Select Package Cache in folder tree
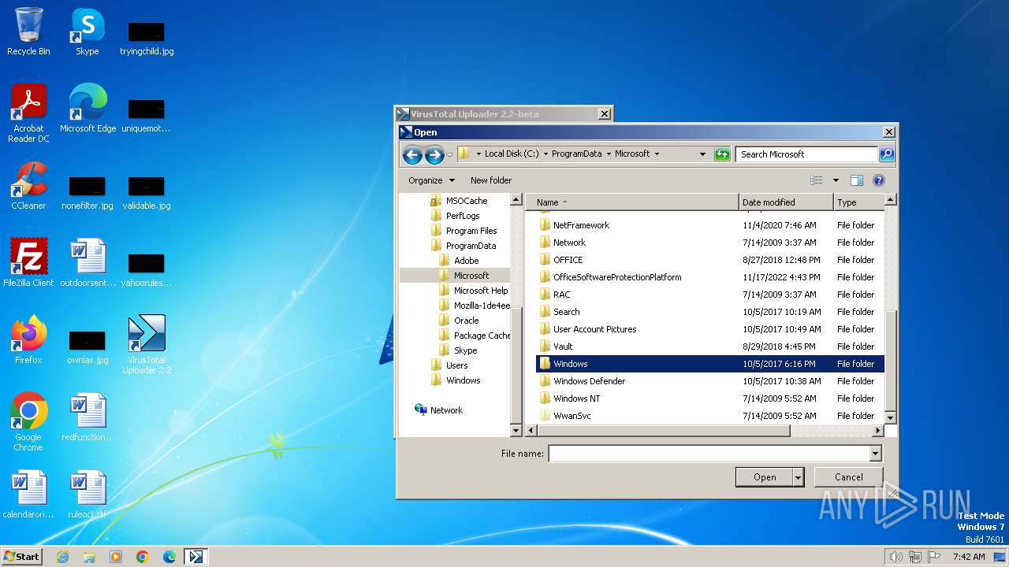 click(x=474, y=335)
